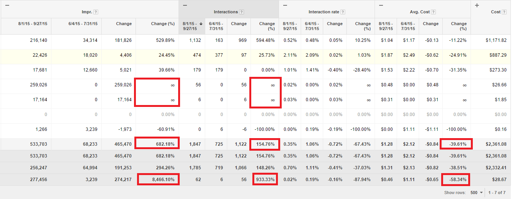
Task: Select the impressions value 277,456
Action: click(x=38, y=180)
